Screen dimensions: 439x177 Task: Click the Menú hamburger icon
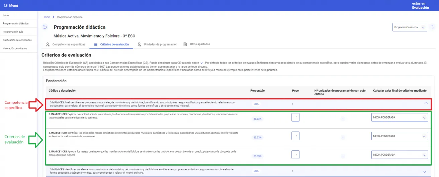pyautogui.click(x=5, y=6)
